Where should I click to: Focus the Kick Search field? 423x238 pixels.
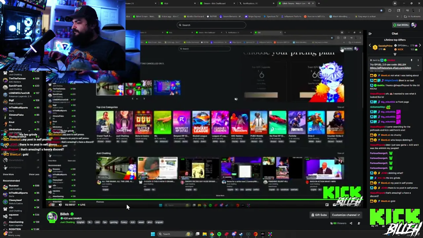point(211,25)
